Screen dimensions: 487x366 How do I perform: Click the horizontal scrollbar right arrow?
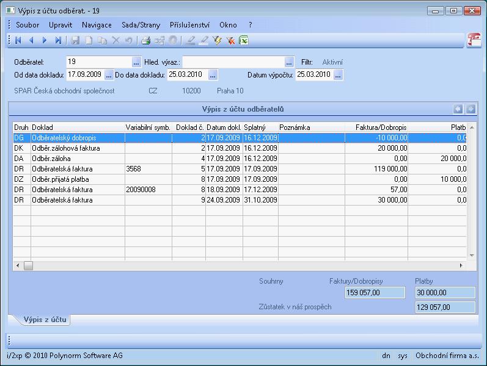(461, 265)
